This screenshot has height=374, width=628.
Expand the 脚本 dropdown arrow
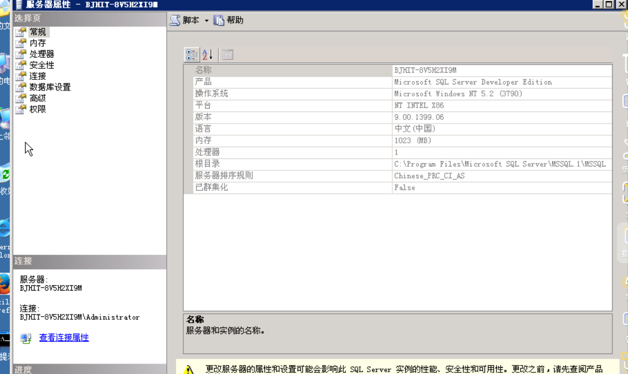point(206,20)
